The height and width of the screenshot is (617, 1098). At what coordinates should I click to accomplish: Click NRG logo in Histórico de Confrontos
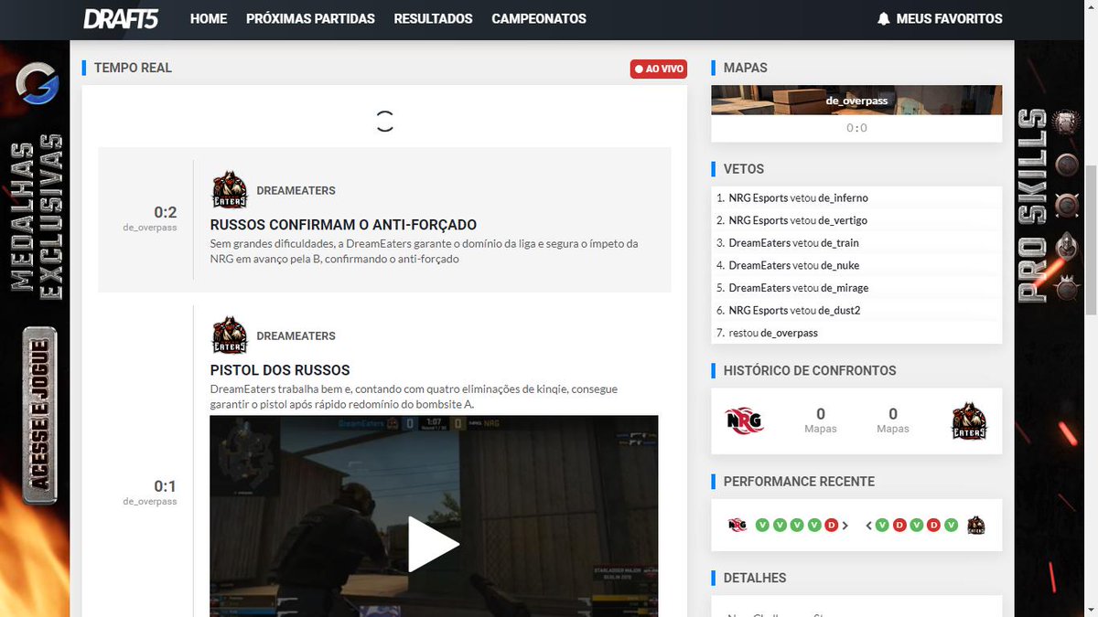pyautogui.click(x=745, y=420)
